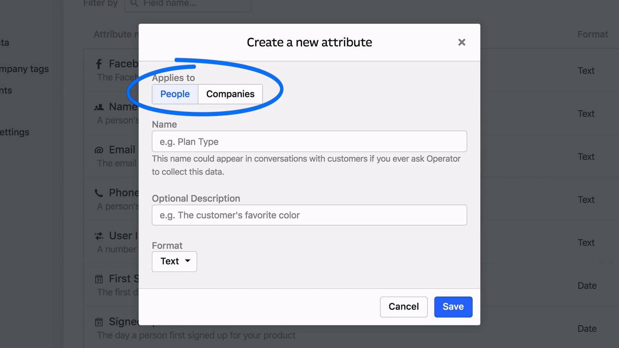Image resolution: width=619 pixels, height=348 pixels.
Task: Save the new attribute
Action: coord(453,307)
